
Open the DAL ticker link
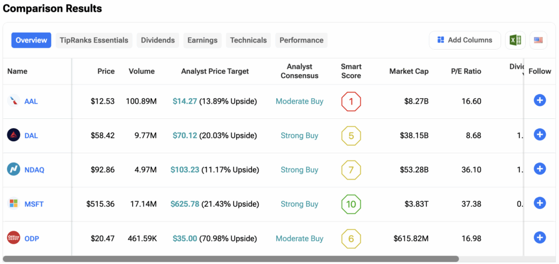[31, 135]
